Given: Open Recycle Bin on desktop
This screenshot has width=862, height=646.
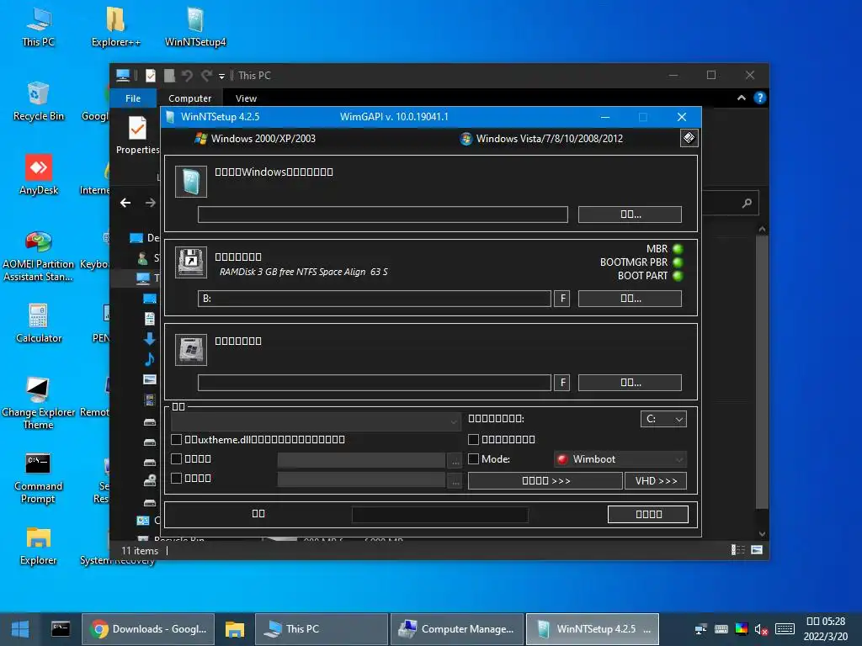Looking at the screenshot, I should point(39,102).
